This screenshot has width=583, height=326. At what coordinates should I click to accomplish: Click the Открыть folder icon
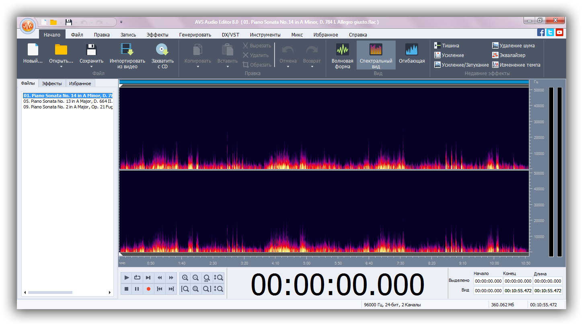coord(61,49)
